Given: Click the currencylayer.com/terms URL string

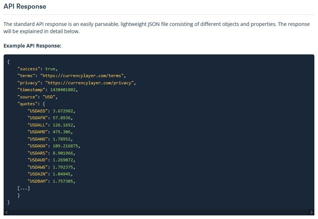Looking at the screenshot, I should click(82, 76).
